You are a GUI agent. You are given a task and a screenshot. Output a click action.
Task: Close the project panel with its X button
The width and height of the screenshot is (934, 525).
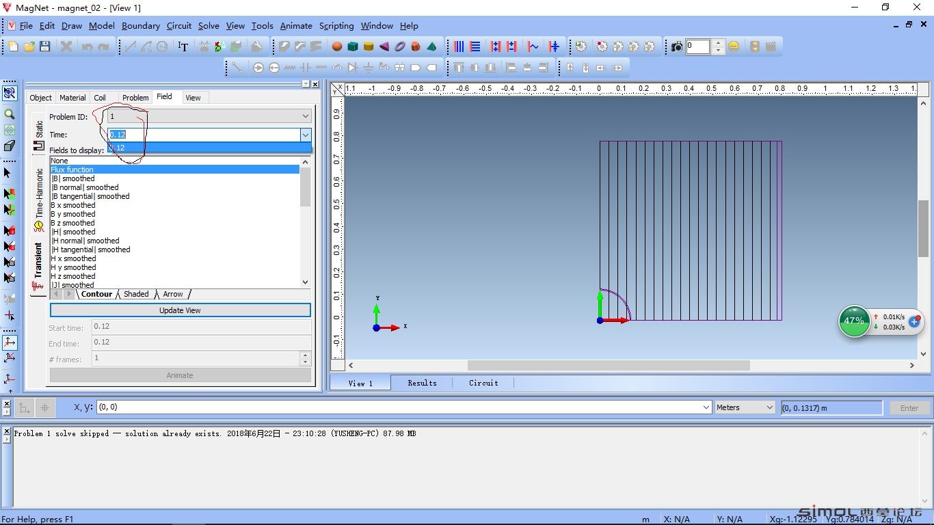pyautogui.click(x=315, y=84)
